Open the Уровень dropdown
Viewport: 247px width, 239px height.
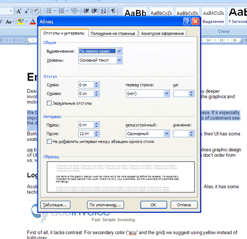point(100,60)
